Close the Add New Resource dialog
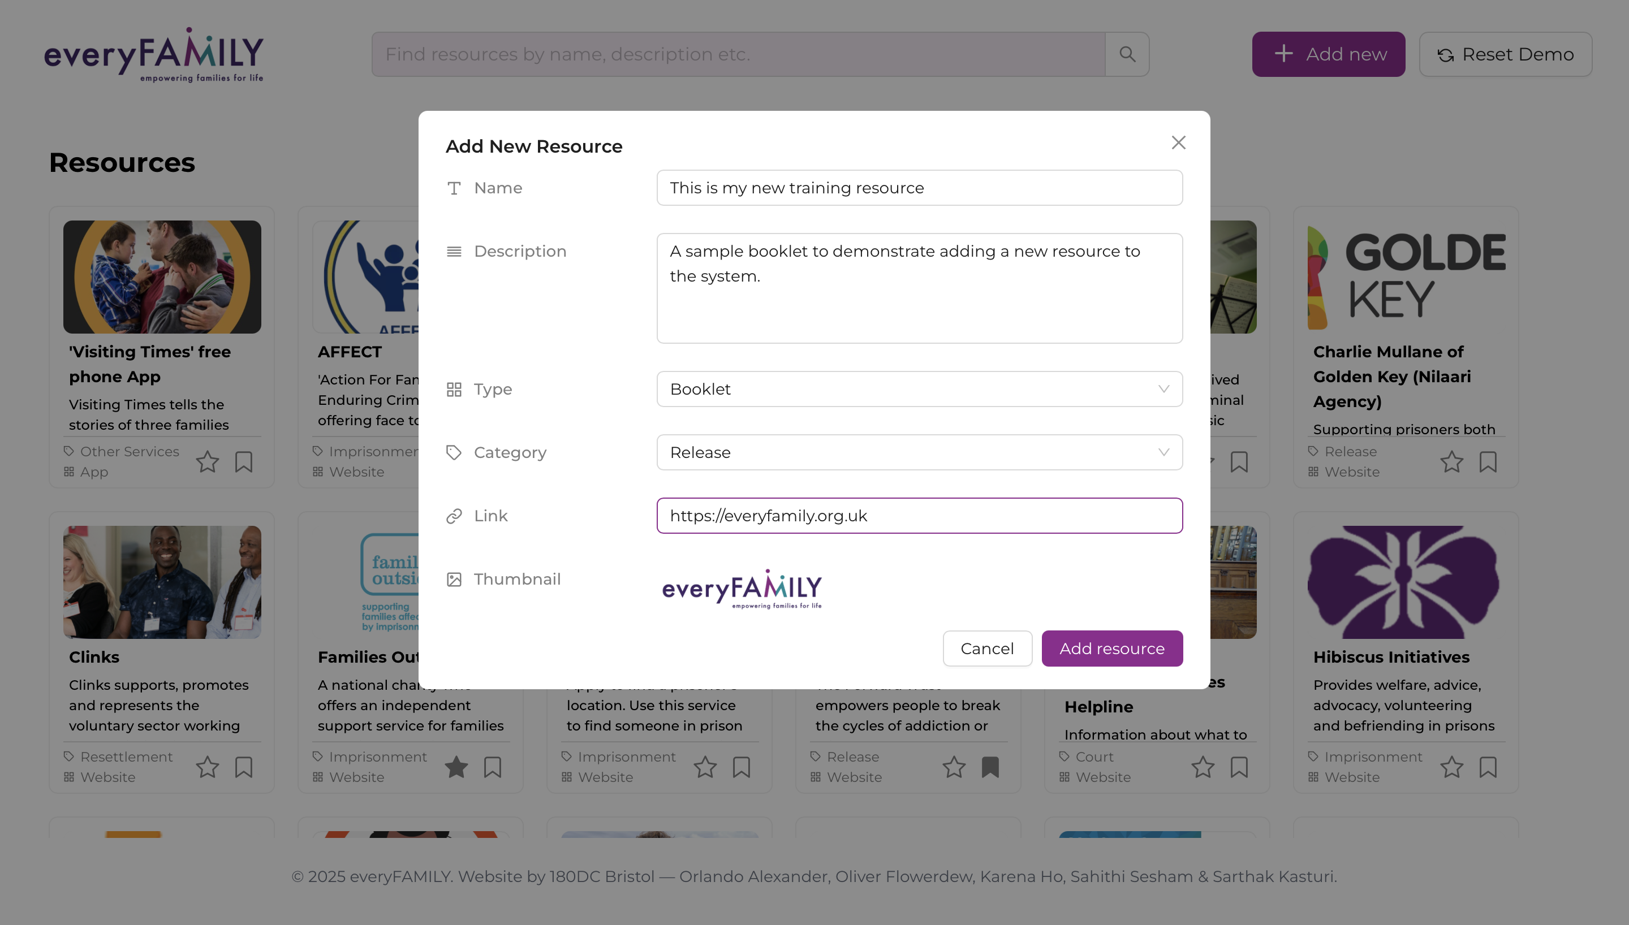This screenshot has height=925, width=1629. click(1179, 142)
